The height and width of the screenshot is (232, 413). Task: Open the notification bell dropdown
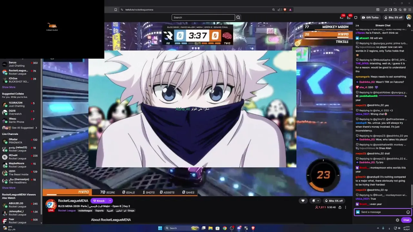pos(315,201)
